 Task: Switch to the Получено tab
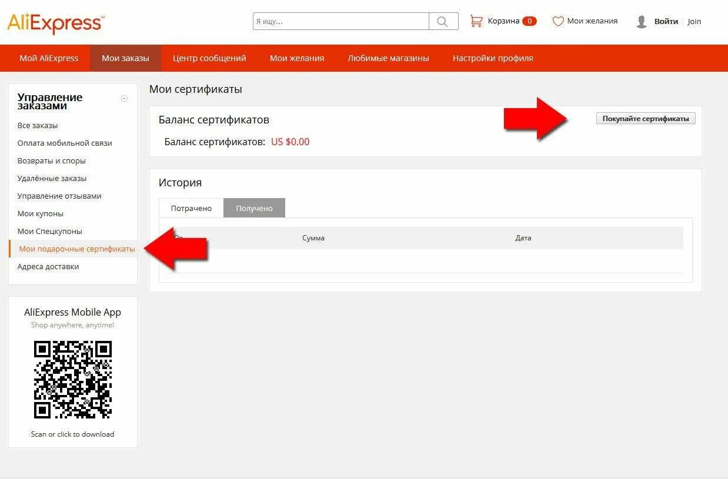254,208
